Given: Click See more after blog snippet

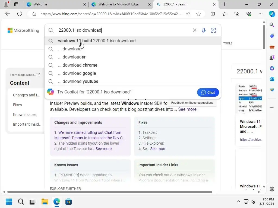Looking at the screenshot, I should tap(187, 109).
